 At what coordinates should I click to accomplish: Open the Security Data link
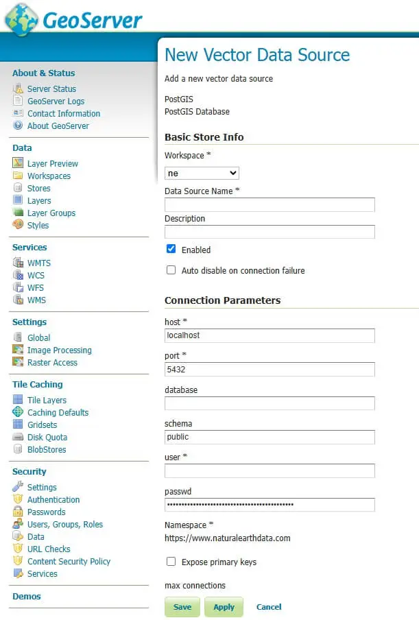(x=36, y=536)
